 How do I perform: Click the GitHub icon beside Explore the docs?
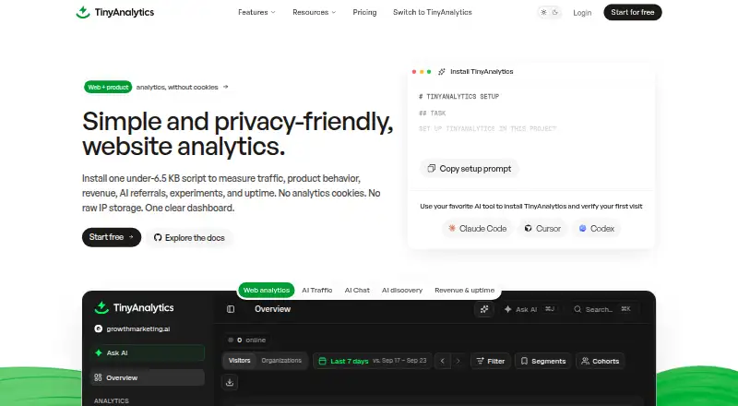158,237
